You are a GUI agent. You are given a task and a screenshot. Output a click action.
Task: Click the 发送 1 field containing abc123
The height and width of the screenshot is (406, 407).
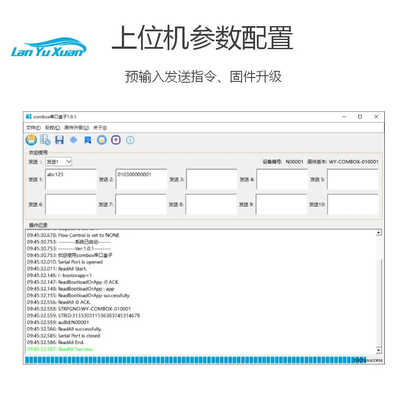click(x=71, y=179)
